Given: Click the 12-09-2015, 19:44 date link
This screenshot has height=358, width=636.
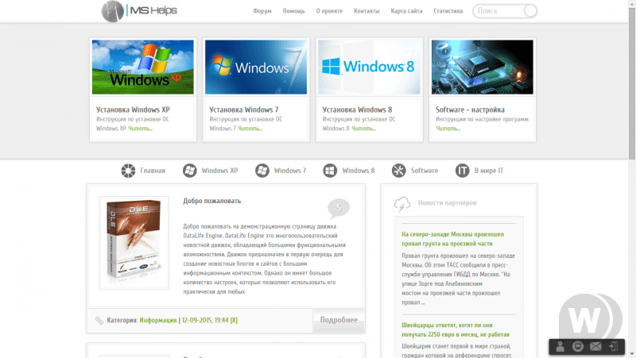Looking at the screenshot, I should click(x=205, y=321).
